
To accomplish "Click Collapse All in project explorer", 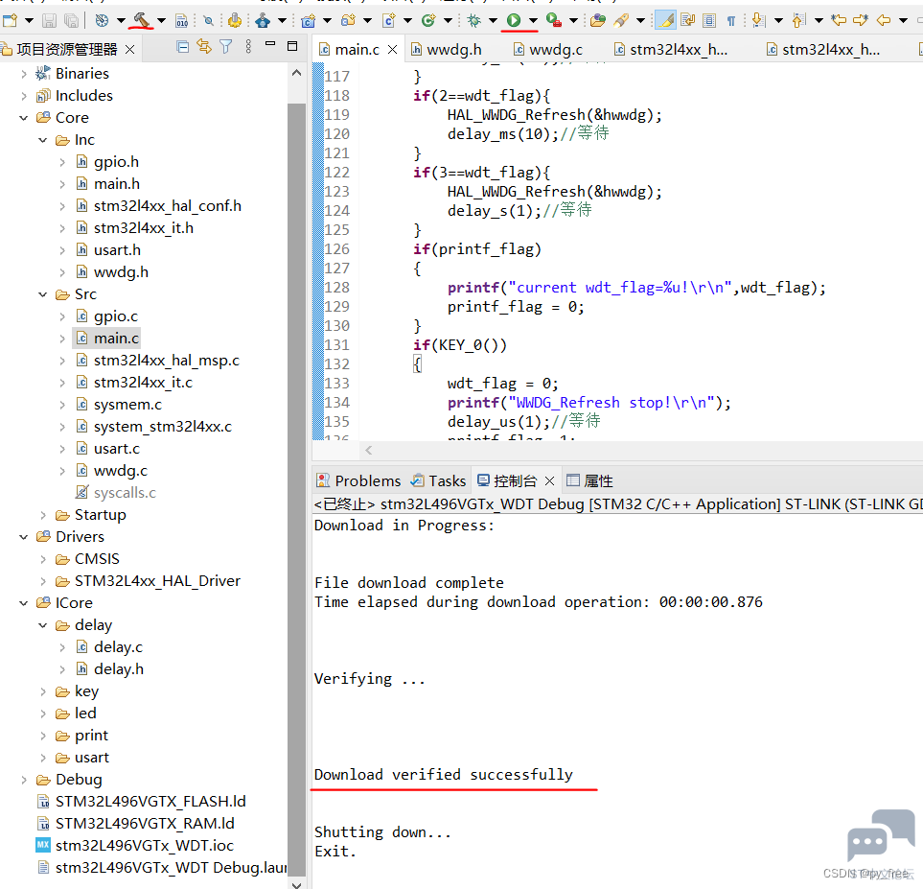I will pyautogui.click(x=183, y=47).
